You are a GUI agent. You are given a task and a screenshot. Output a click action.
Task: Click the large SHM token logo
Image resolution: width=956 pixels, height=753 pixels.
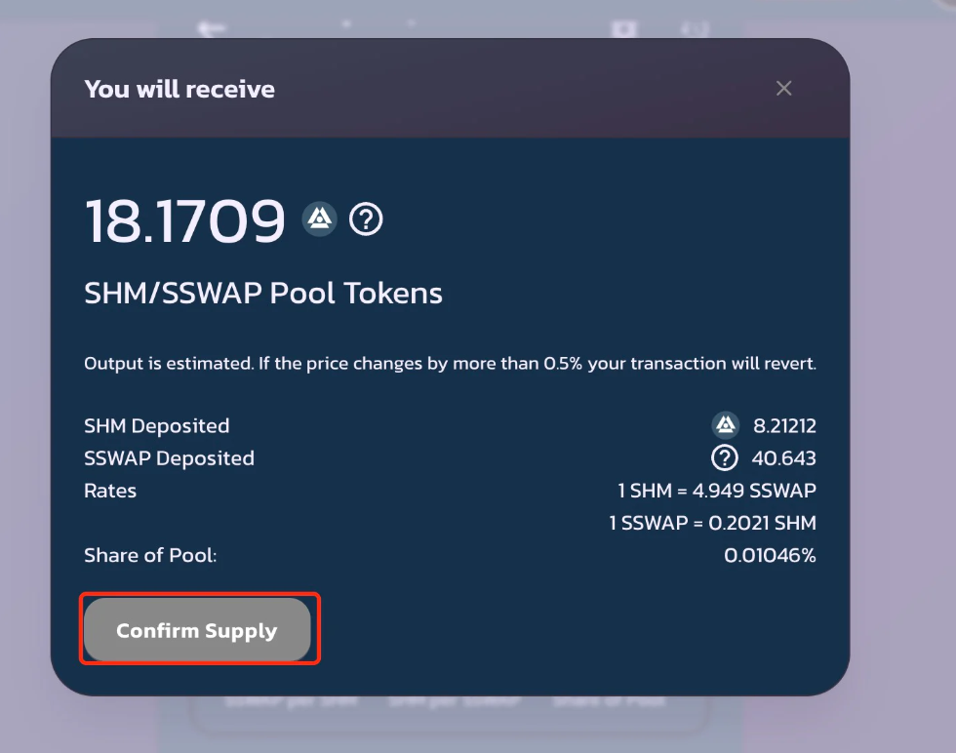[319, 219]
